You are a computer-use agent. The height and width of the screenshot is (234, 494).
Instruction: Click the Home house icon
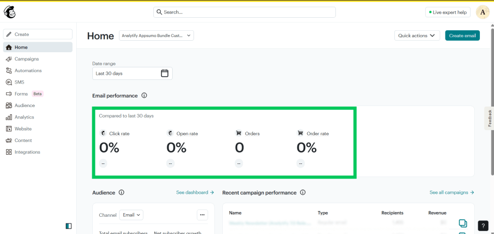9,48
